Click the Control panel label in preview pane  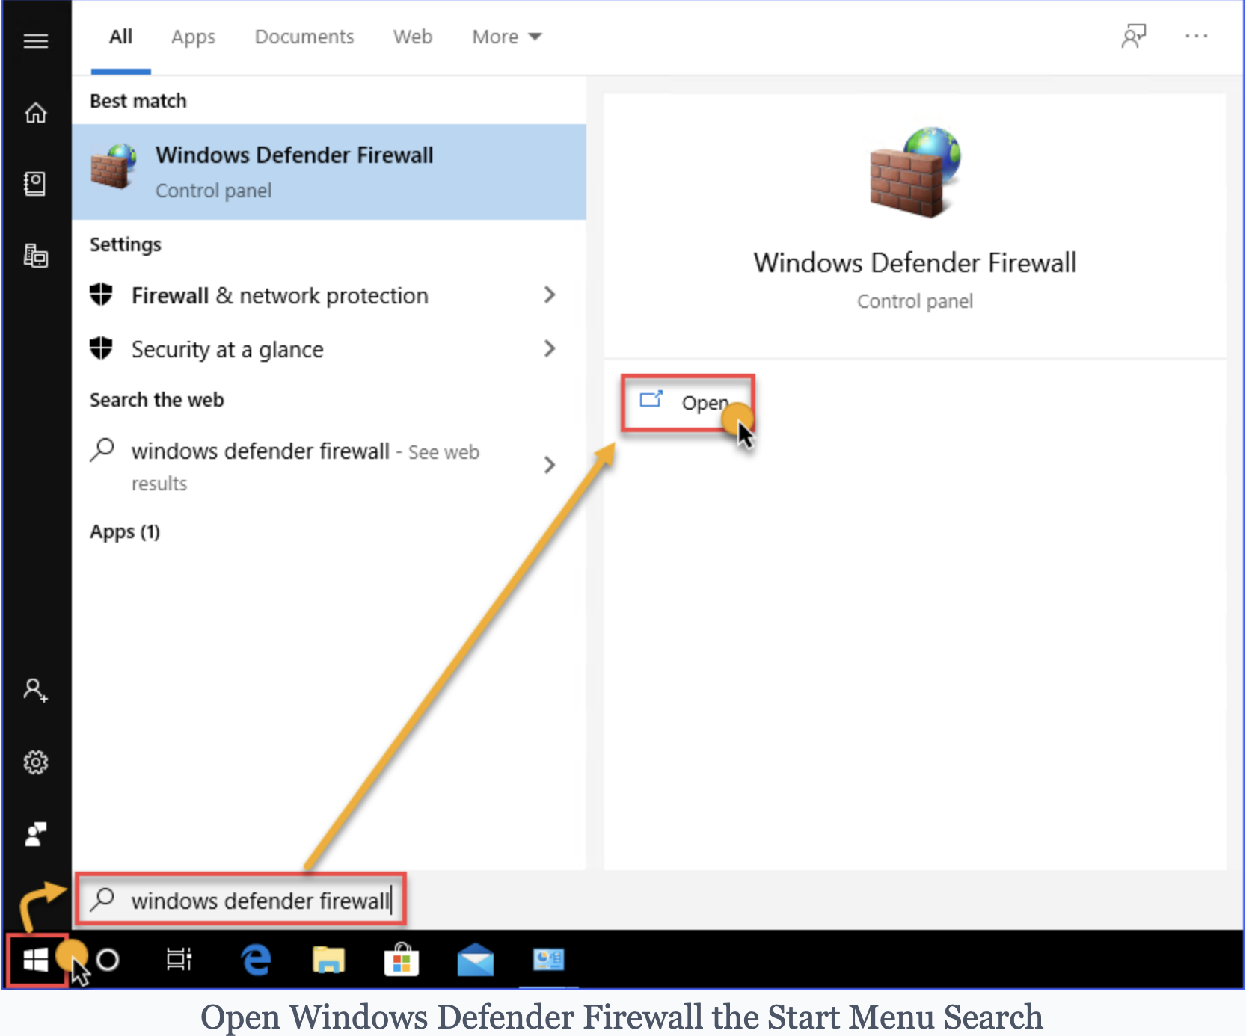pos(915,301)
